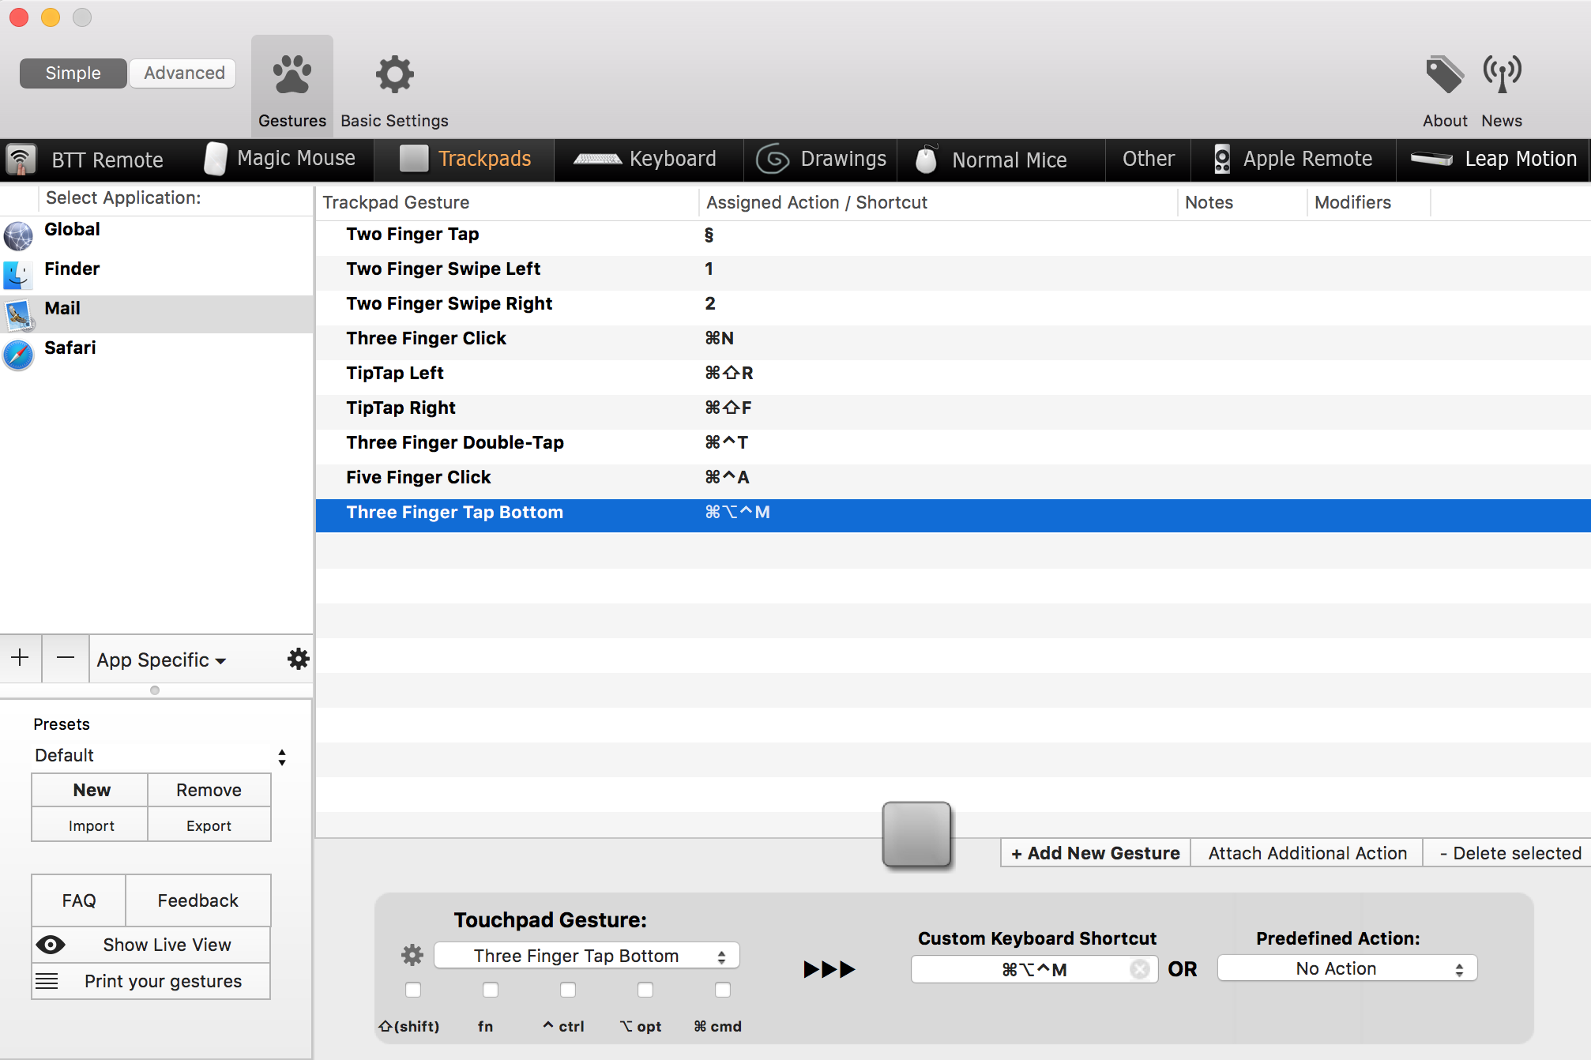1591x1060 pixels.
Task: Open app list gear settings icon
Action: point(298,659)
